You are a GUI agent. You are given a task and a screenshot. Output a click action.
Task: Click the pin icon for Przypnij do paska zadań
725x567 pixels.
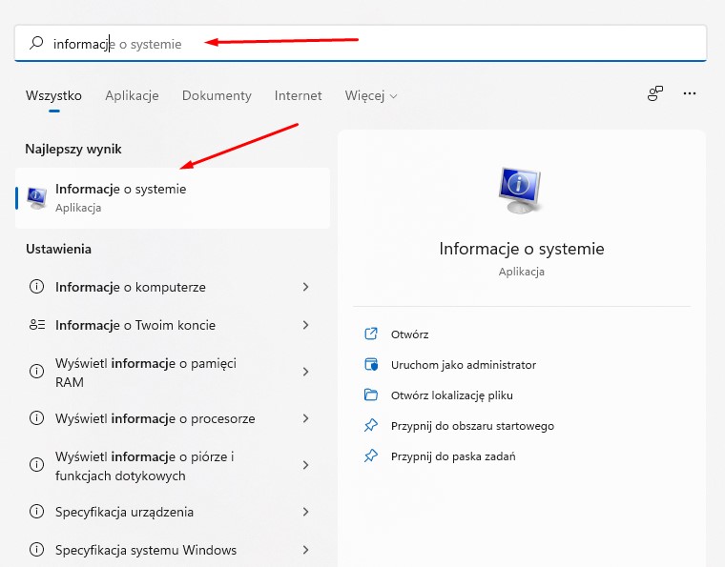[372, 456]
